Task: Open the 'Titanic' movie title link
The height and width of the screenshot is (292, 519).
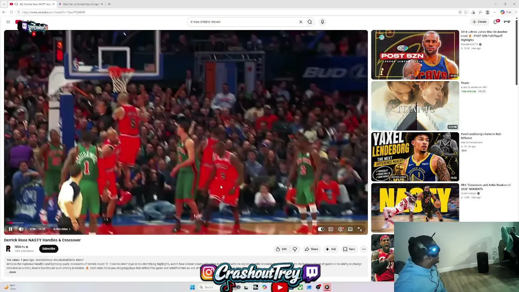Action: [x=465, y=83]
